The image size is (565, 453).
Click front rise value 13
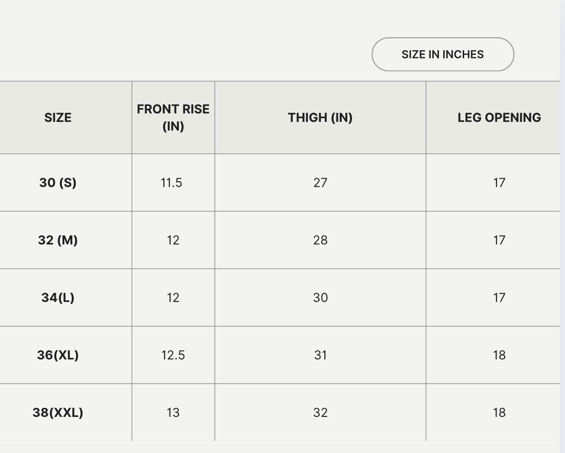(x=173, y=413)
